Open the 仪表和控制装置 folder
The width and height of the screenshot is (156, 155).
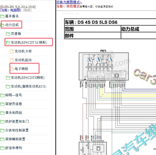[x=17, y=130]
